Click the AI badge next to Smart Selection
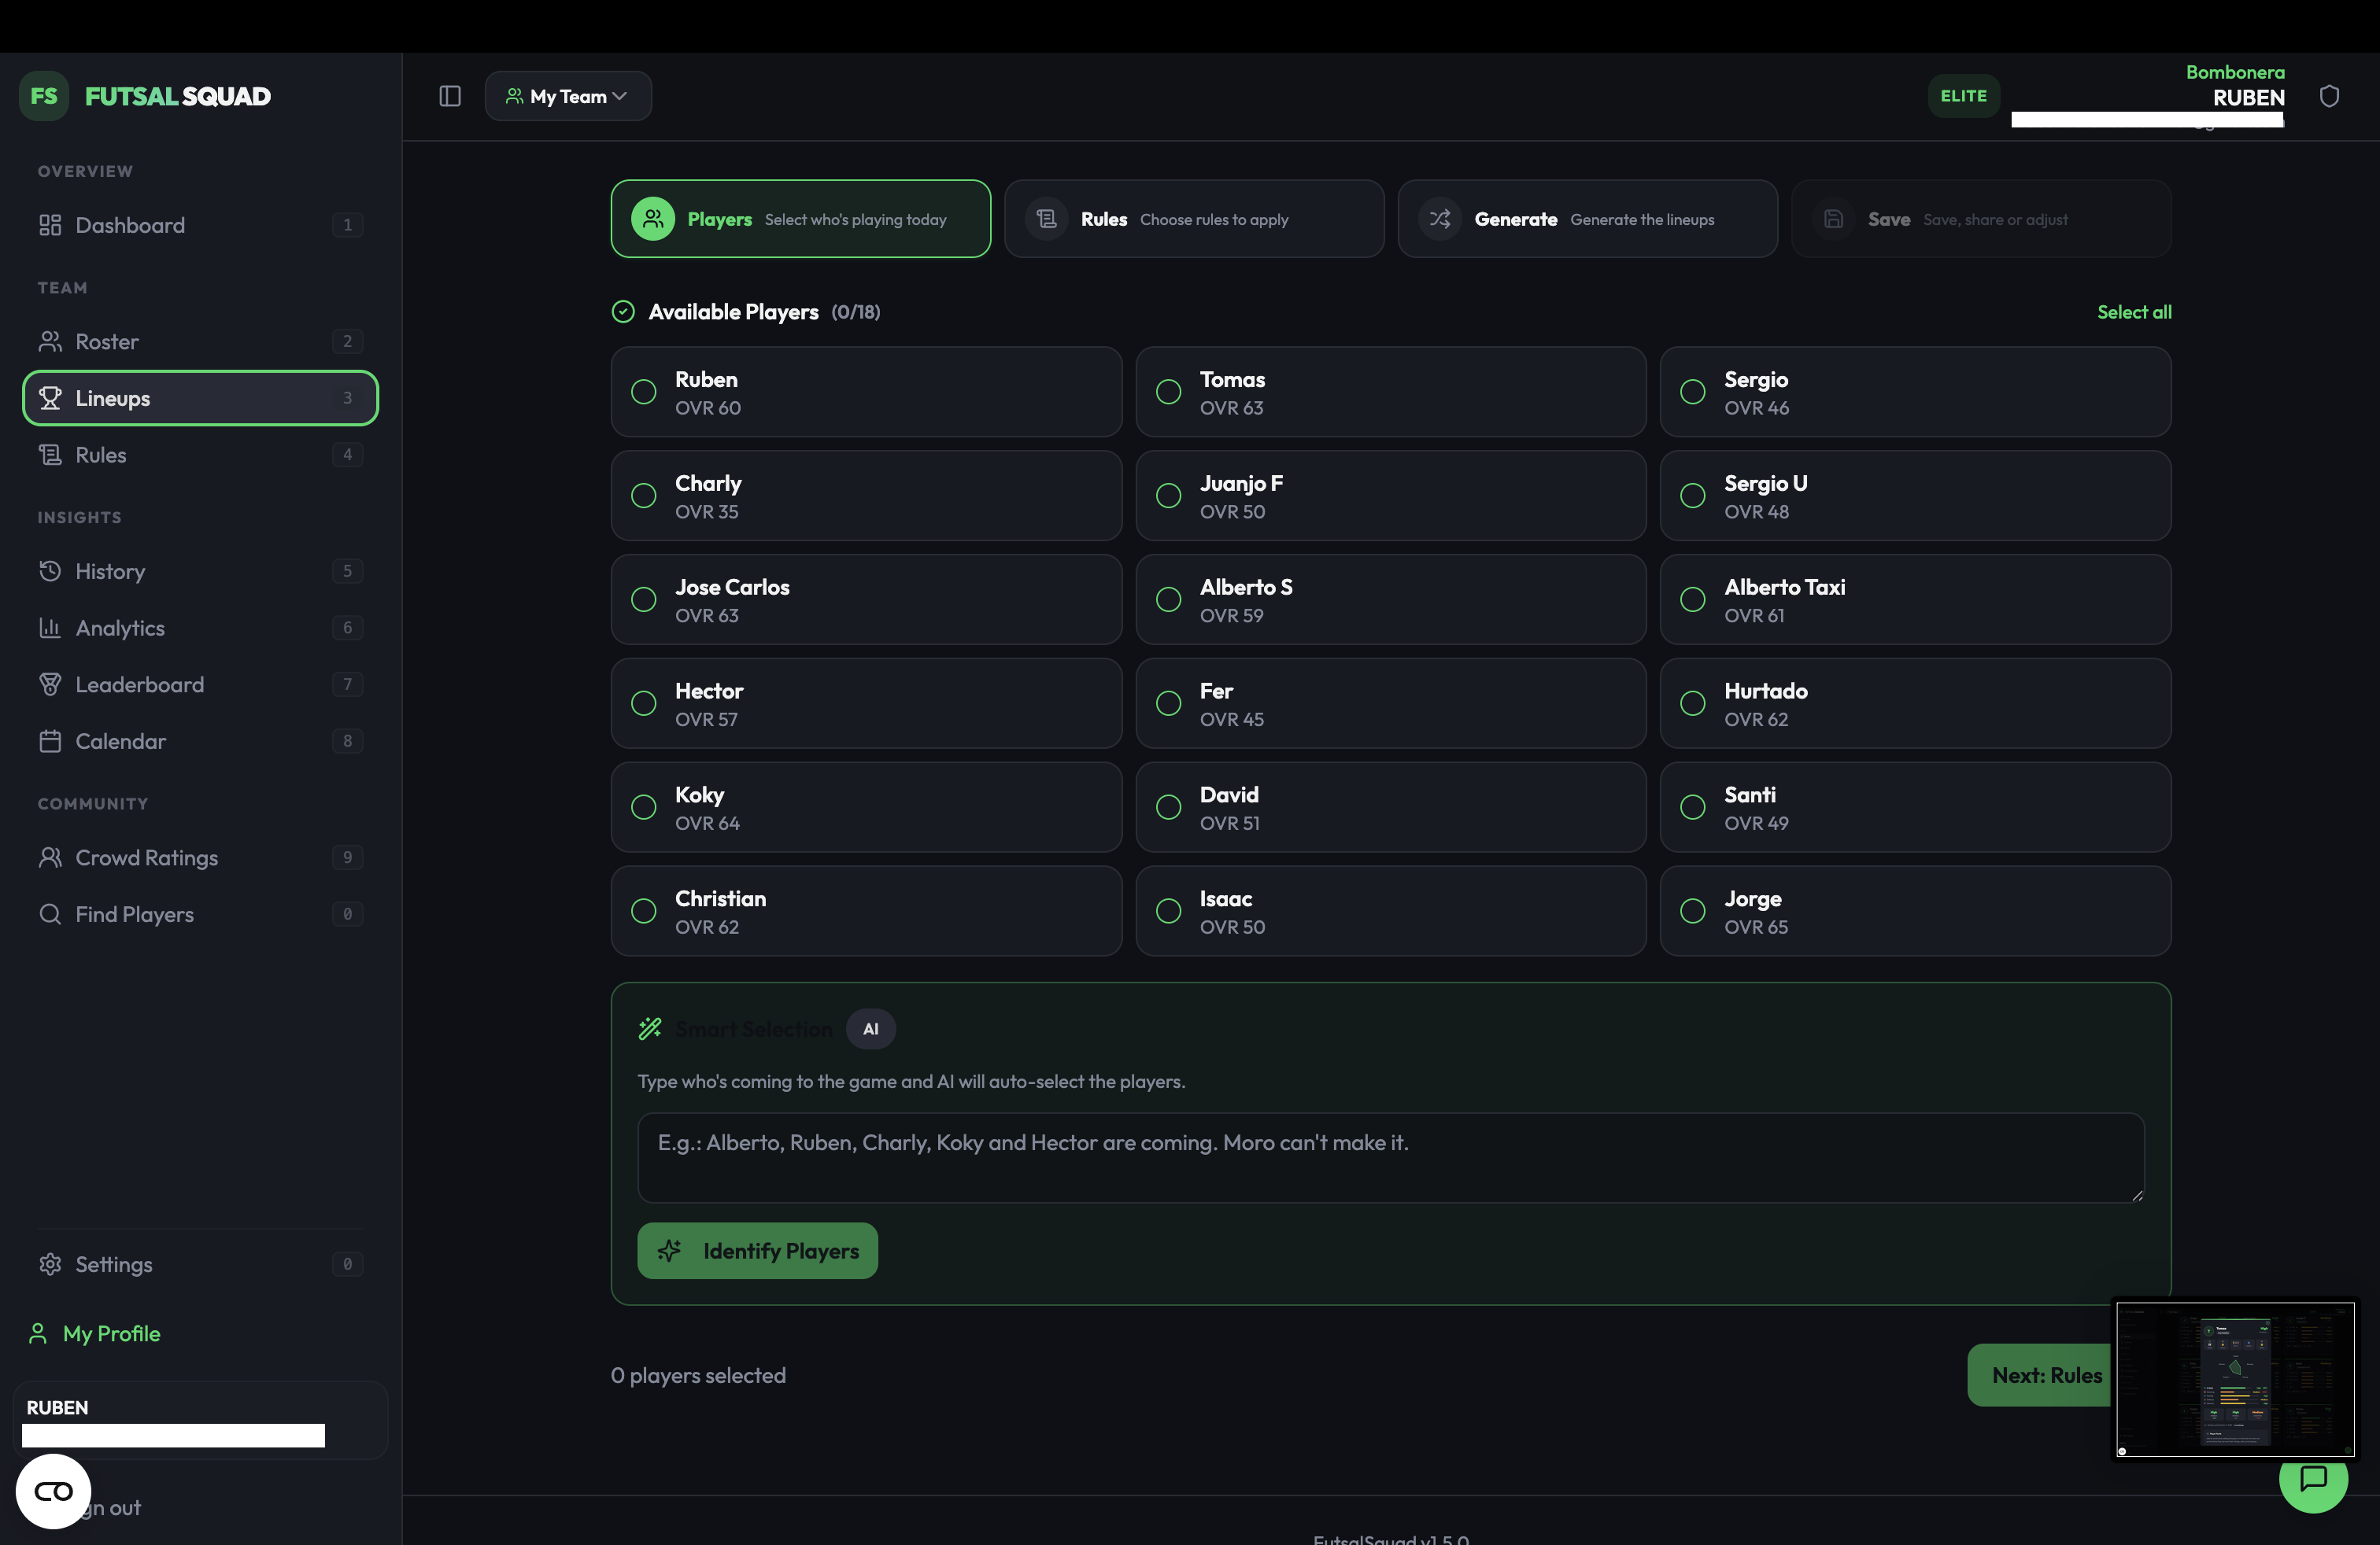The image size is (2380, 1545). [871, 1028]
